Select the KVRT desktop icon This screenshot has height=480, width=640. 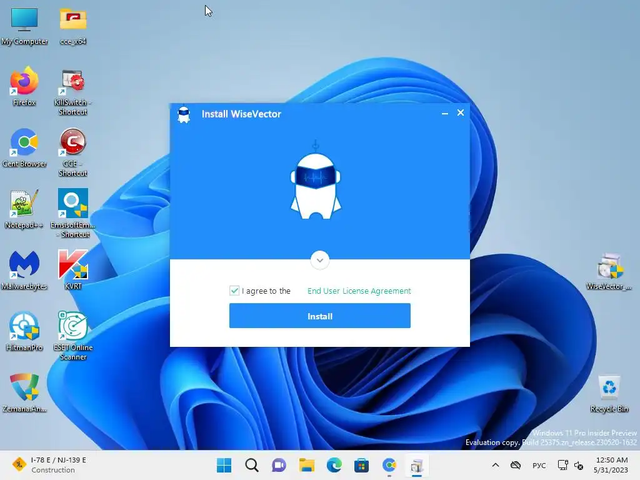(73, 270)
